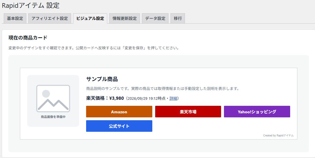Click the blue 公式サイト button
The width and height of the screenshot is (315, 158).
119,126
